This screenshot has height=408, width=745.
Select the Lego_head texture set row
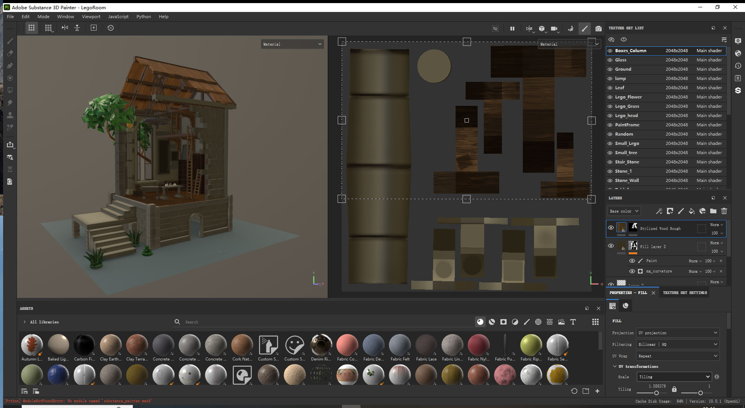click(x=667, y=116)
